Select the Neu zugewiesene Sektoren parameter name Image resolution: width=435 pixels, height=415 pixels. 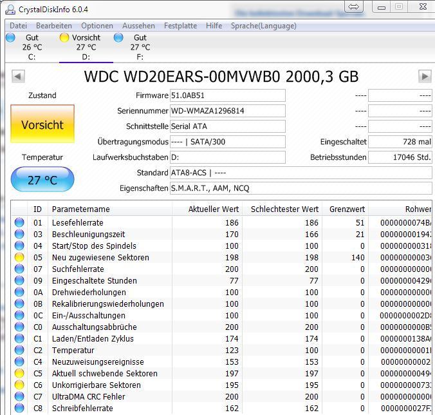tap(100, 258)
